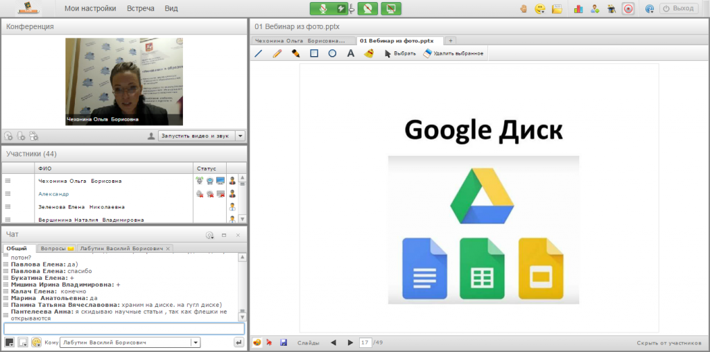This screenshot has width=710, height=352.
Task: Expand dropdown arrow next to Запустить видео и звук
Action: pyautogui.click(x=241, y=136)
